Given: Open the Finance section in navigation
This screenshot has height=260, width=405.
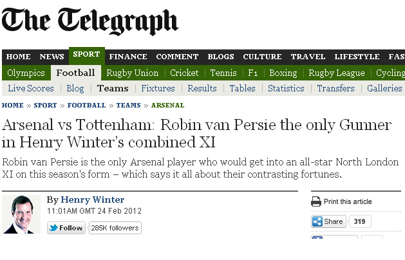Looking at the screenshot, I should click(x=128, y=57).
